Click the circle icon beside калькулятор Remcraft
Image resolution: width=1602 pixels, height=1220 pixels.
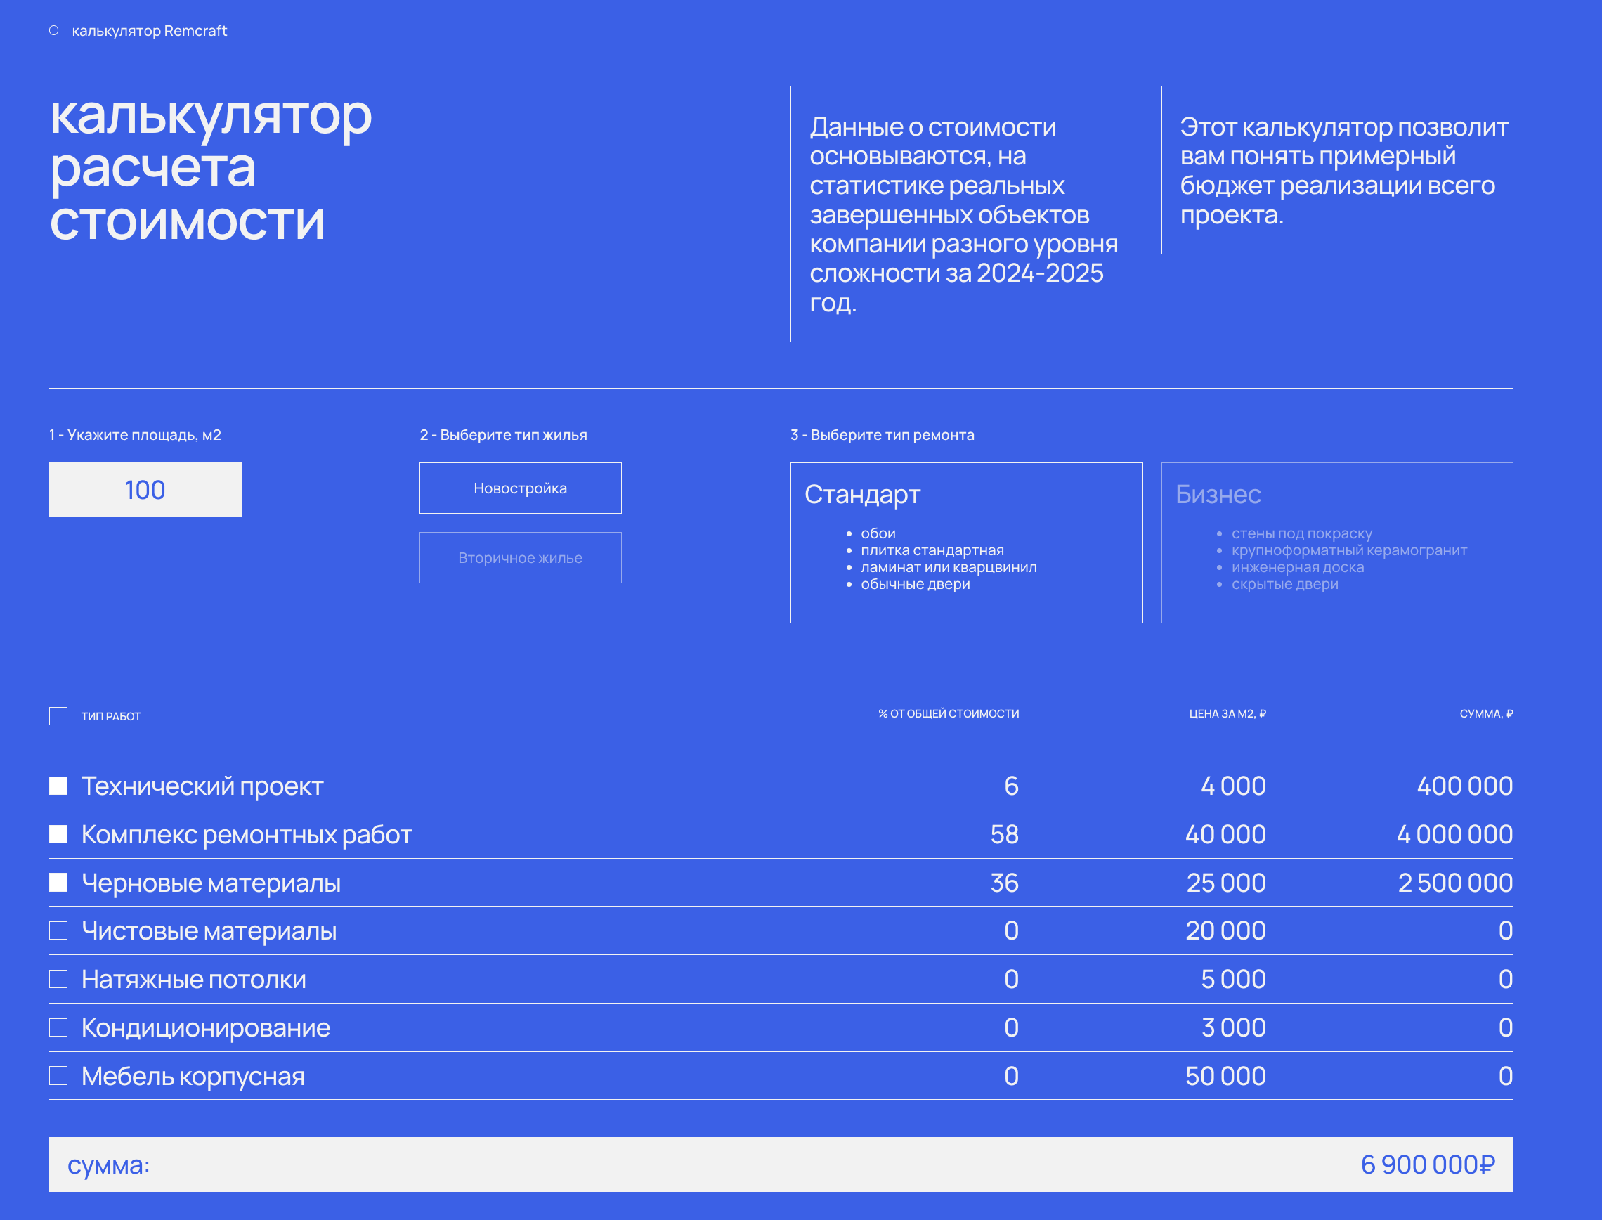[53, 30]
